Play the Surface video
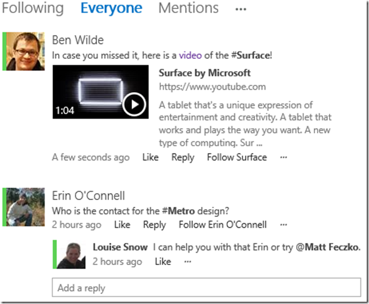This screenshot has width=369, height=304. point(134,104)
